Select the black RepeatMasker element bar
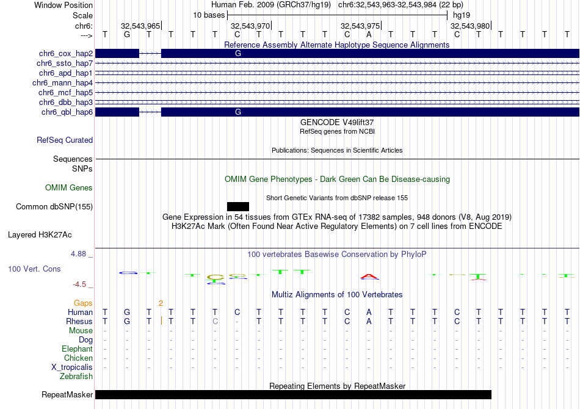Image resolution: width=580 pixels, height=409 pixels. (293, 394)
